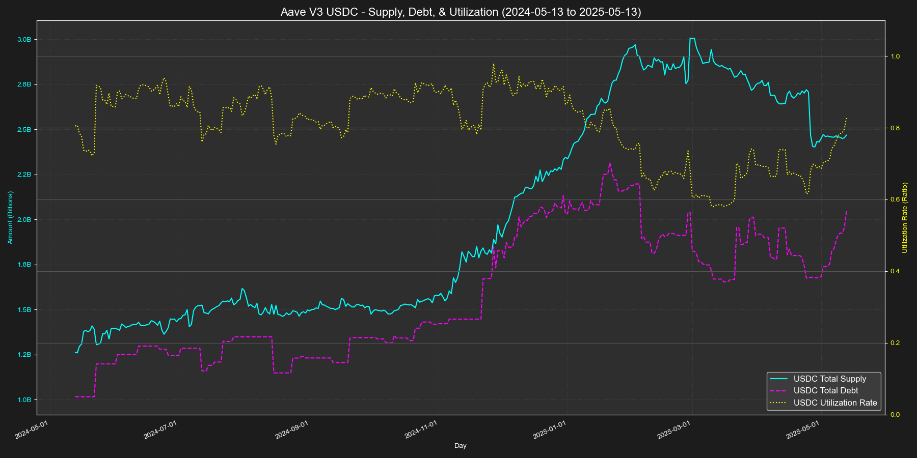Select the 2024-09-01 date tick label
Viewport: 917px width, 458px height.
click(291, 430)
